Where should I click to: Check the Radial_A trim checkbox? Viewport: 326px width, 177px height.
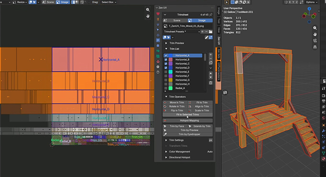pos(166,88)
